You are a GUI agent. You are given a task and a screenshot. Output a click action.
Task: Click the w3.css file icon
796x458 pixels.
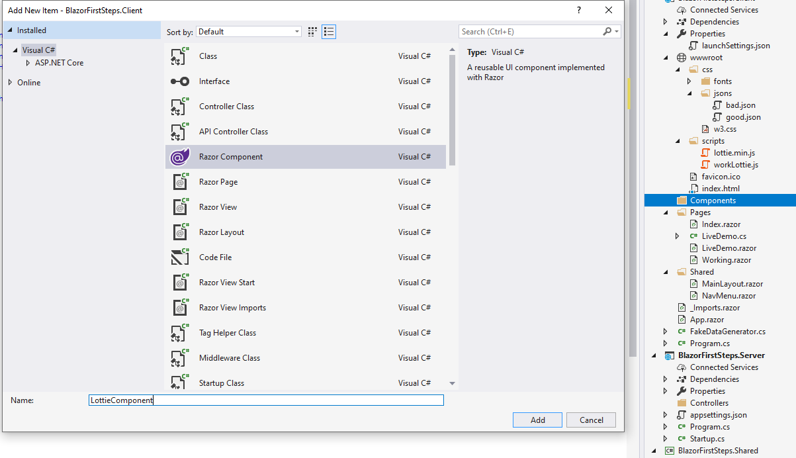click(x=706, y=129)
